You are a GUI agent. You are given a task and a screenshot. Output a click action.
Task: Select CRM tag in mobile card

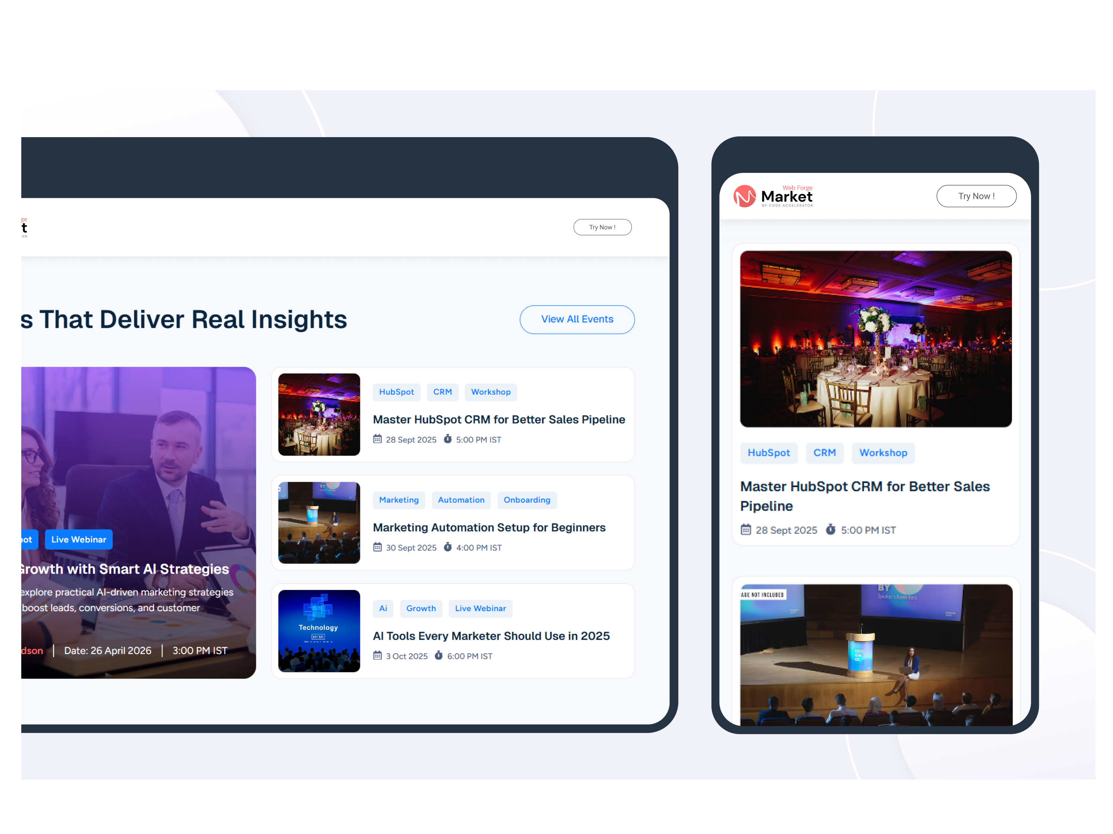(x=825, y=453)
